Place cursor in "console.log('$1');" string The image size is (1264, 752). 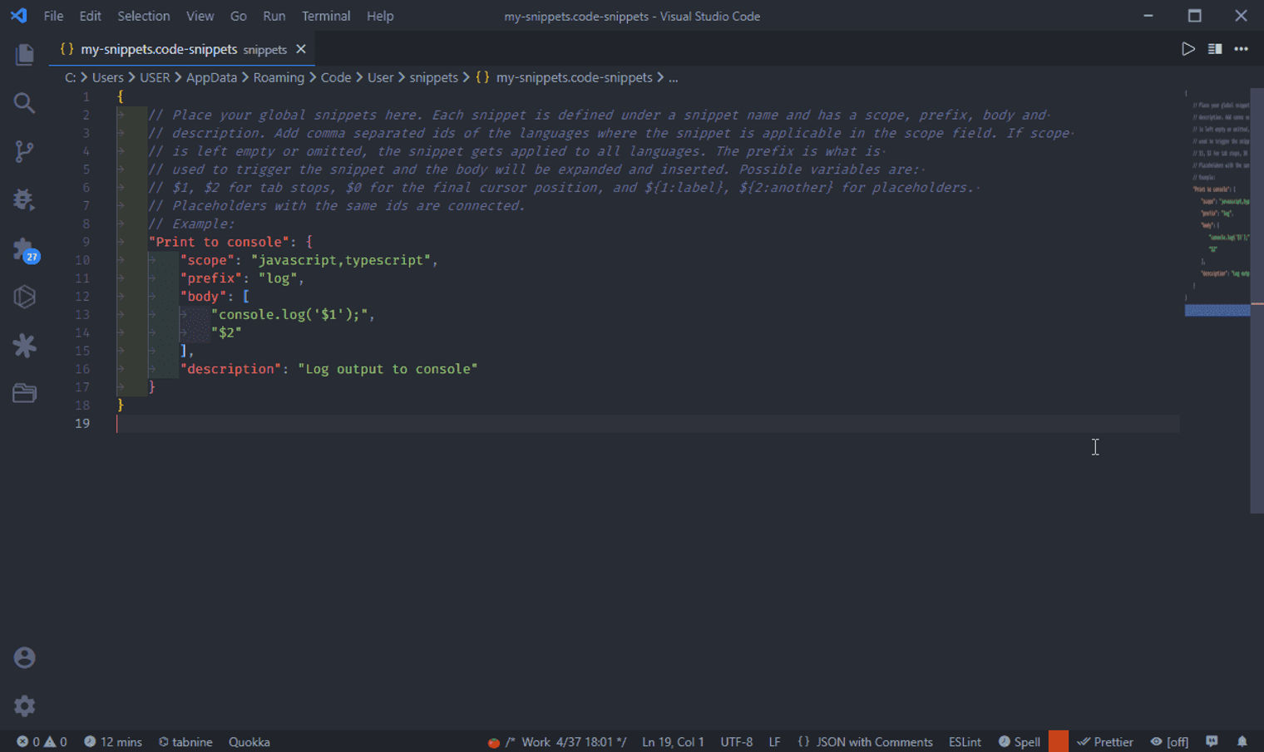coord(289,314)
